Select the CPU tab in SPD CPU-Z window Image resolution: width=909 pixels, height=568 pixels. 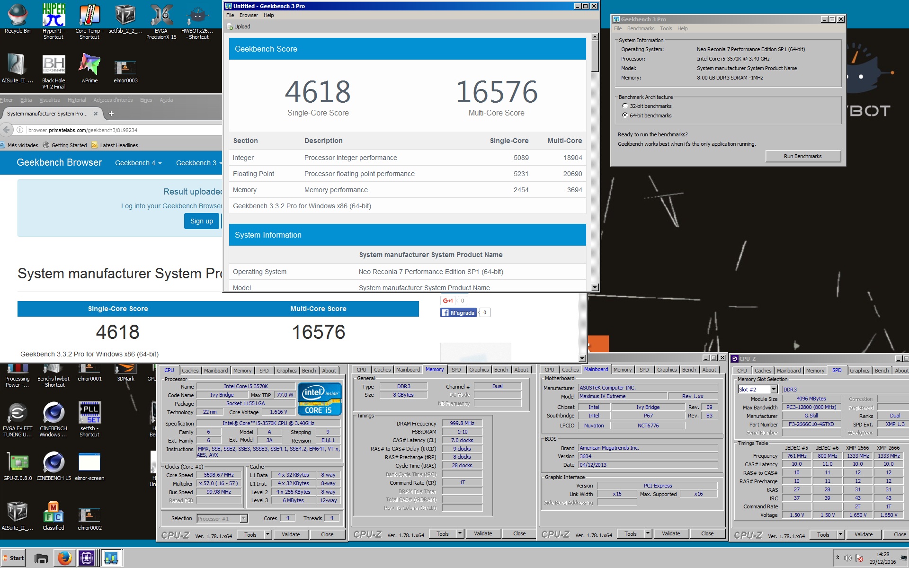click(x=742, y=371)
